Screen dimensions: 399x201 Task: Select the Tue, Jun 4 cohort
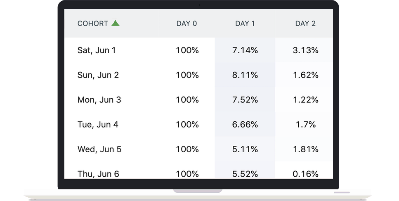(x=98, y=125)
